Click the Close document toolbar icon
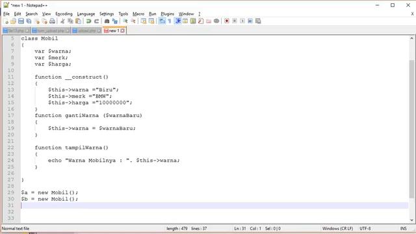 pos(37,21)
